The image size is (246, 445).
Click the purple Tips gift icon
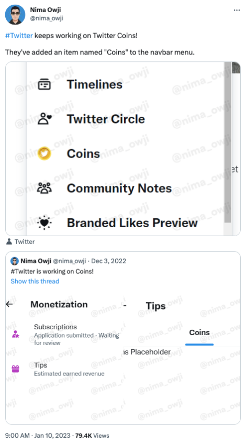(x=15, y=369)
